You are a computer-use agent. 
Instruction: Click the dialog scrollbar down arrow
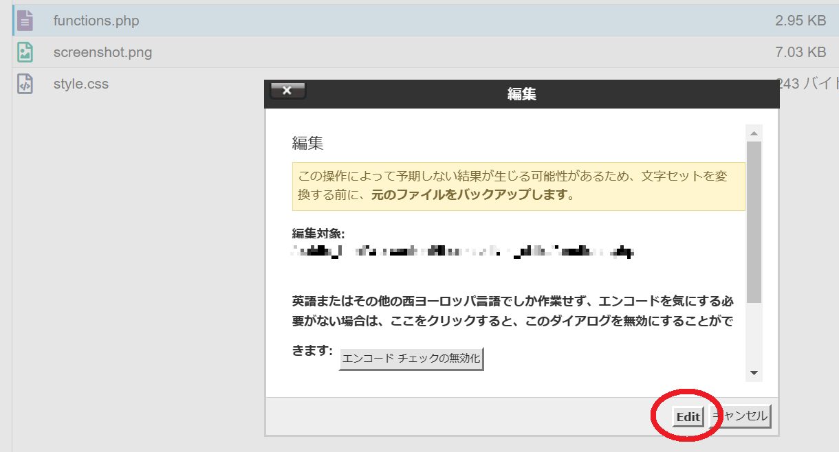pos(754,373)
